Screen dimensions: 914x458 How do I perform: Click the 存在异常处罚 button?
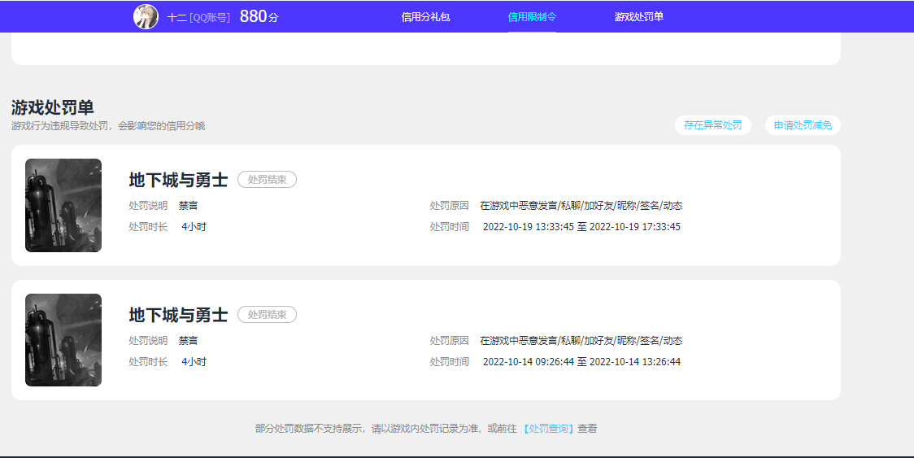click(x=713, y=125)
